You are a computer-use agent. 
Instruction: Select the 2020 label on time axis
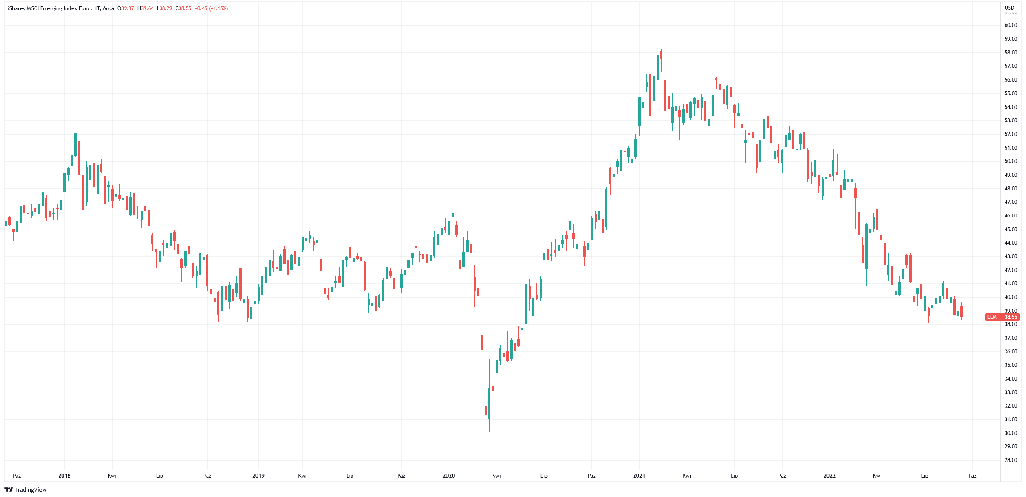[x=449, y=476]
